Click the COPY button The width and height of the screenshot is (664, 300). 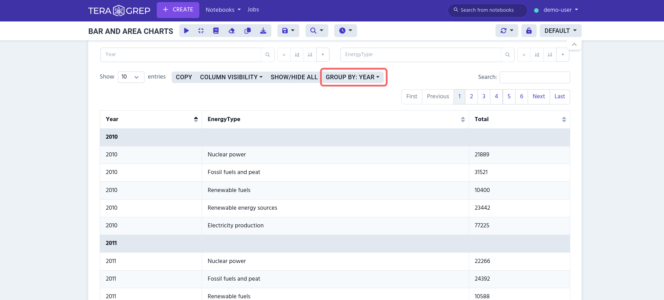[x=184, y=77]
